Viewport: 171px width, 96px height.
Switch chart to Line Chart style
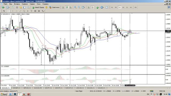pos(71,7)
